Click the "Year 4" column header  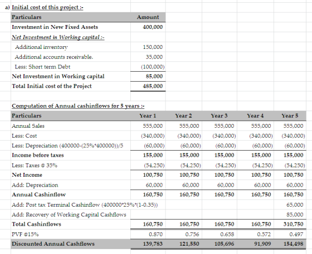coord(255,116)
